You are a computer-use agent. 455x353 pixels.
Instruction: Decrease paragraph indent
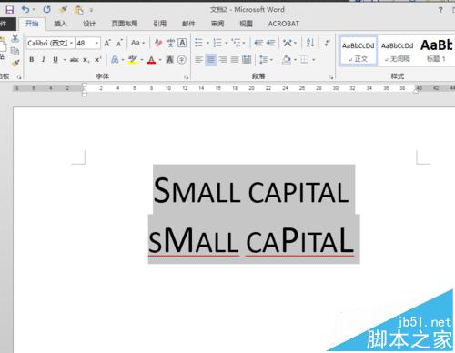258,43
